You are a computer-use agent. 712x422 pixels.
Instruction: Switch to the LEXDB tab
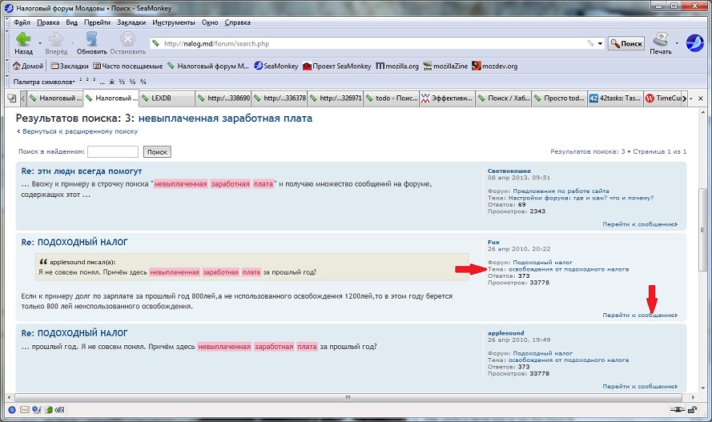point(167,98)
